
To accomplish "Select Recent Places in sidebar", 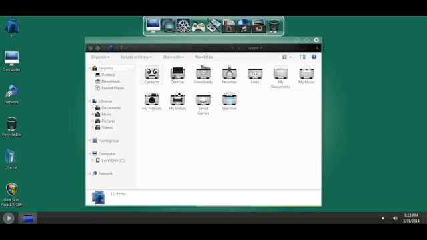I will (109, 88).
